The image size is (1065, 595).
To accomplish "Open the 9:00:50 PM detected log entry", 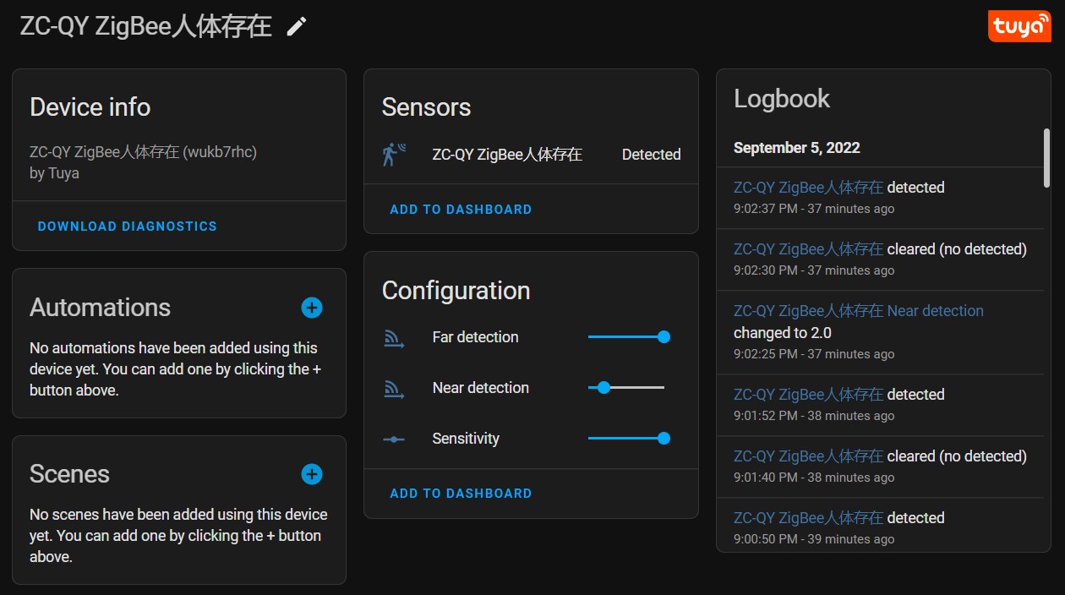I will (880, 527).
